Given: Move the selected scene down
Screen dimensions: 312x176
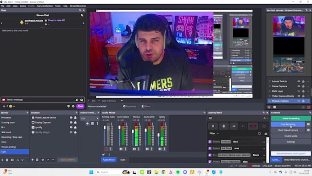Looking at the screenshot, I should tap(22, 160).
